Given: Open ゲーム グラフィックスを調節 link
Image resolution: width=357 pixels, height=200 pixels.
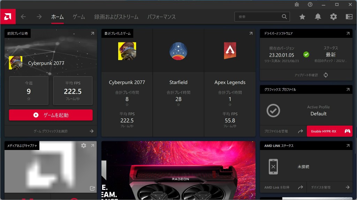Looking at the screenshot, I should point(51,131).
